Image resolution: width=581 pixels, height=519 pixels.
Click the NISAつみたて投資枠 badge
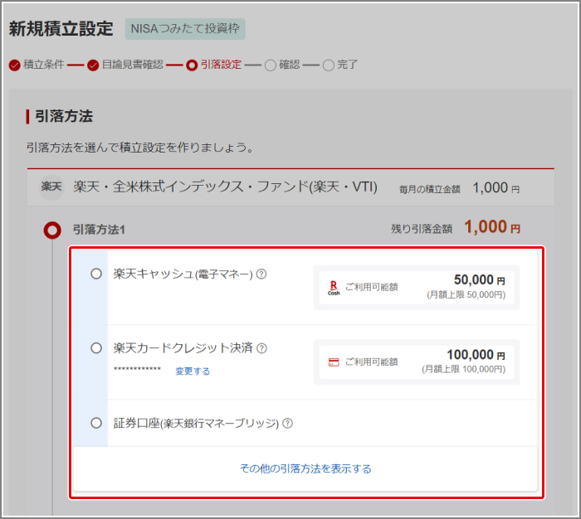(185, 28)
